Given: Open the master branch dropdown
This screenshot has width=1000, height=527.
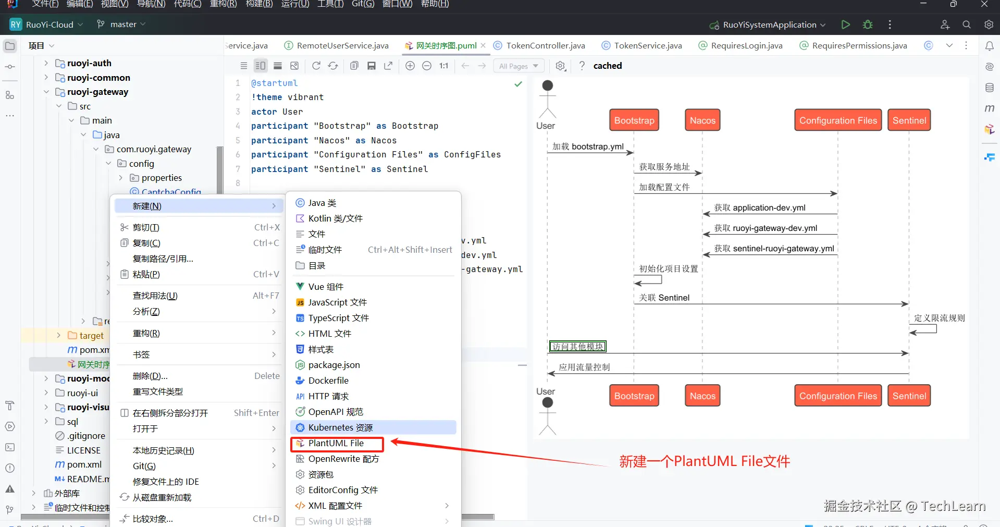Looking at the screenshot, I should pos(121,24).
